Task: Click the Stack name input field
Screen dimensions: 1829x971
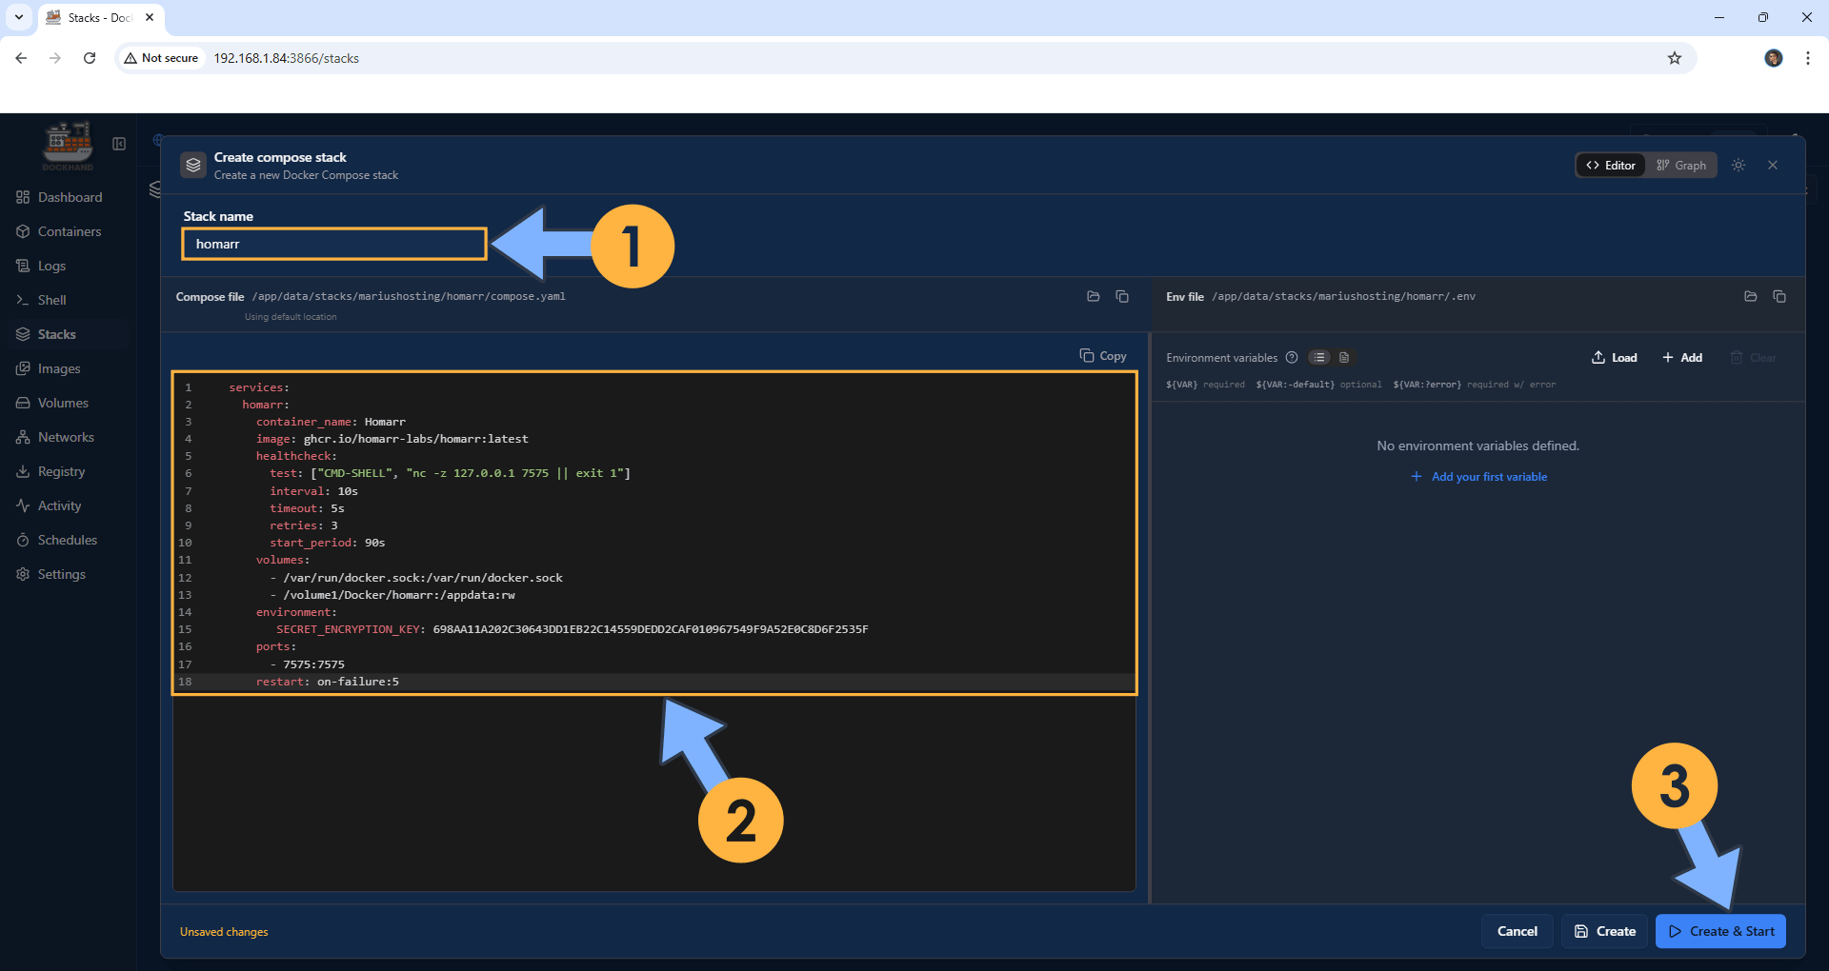Action: click(333, 245)
